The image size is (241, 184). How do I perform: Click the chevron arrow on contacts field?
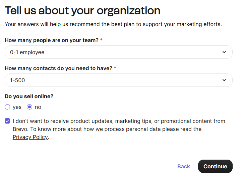click(224, 80)
